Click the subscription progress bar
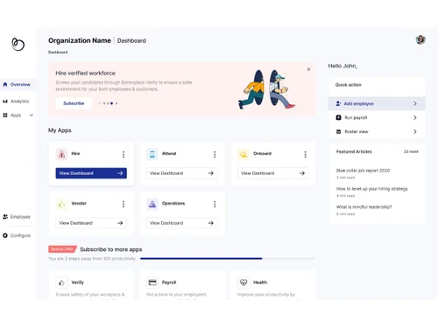The image size is (438, 328). [228, 259]
